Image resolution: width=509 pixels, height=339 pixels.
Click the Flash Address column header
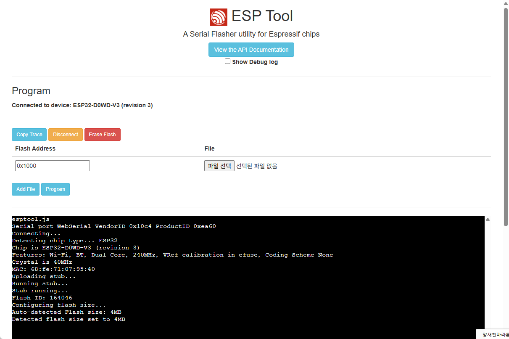coord(35,148)
